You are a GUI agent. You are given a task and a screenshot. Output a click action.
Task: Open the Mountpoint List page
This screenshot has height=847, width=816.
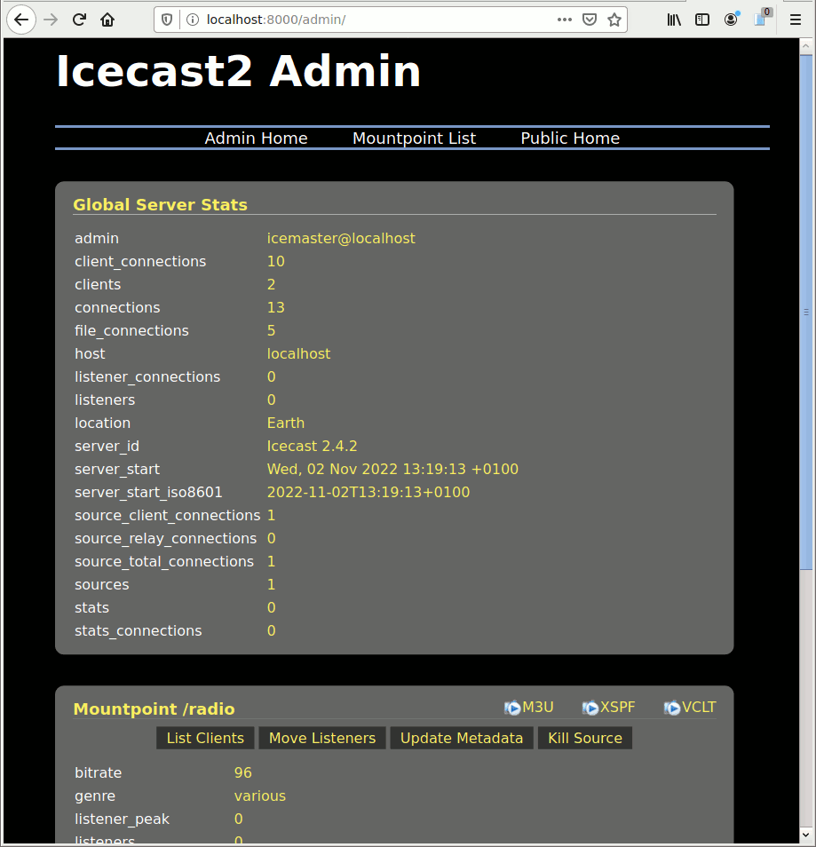414,139
